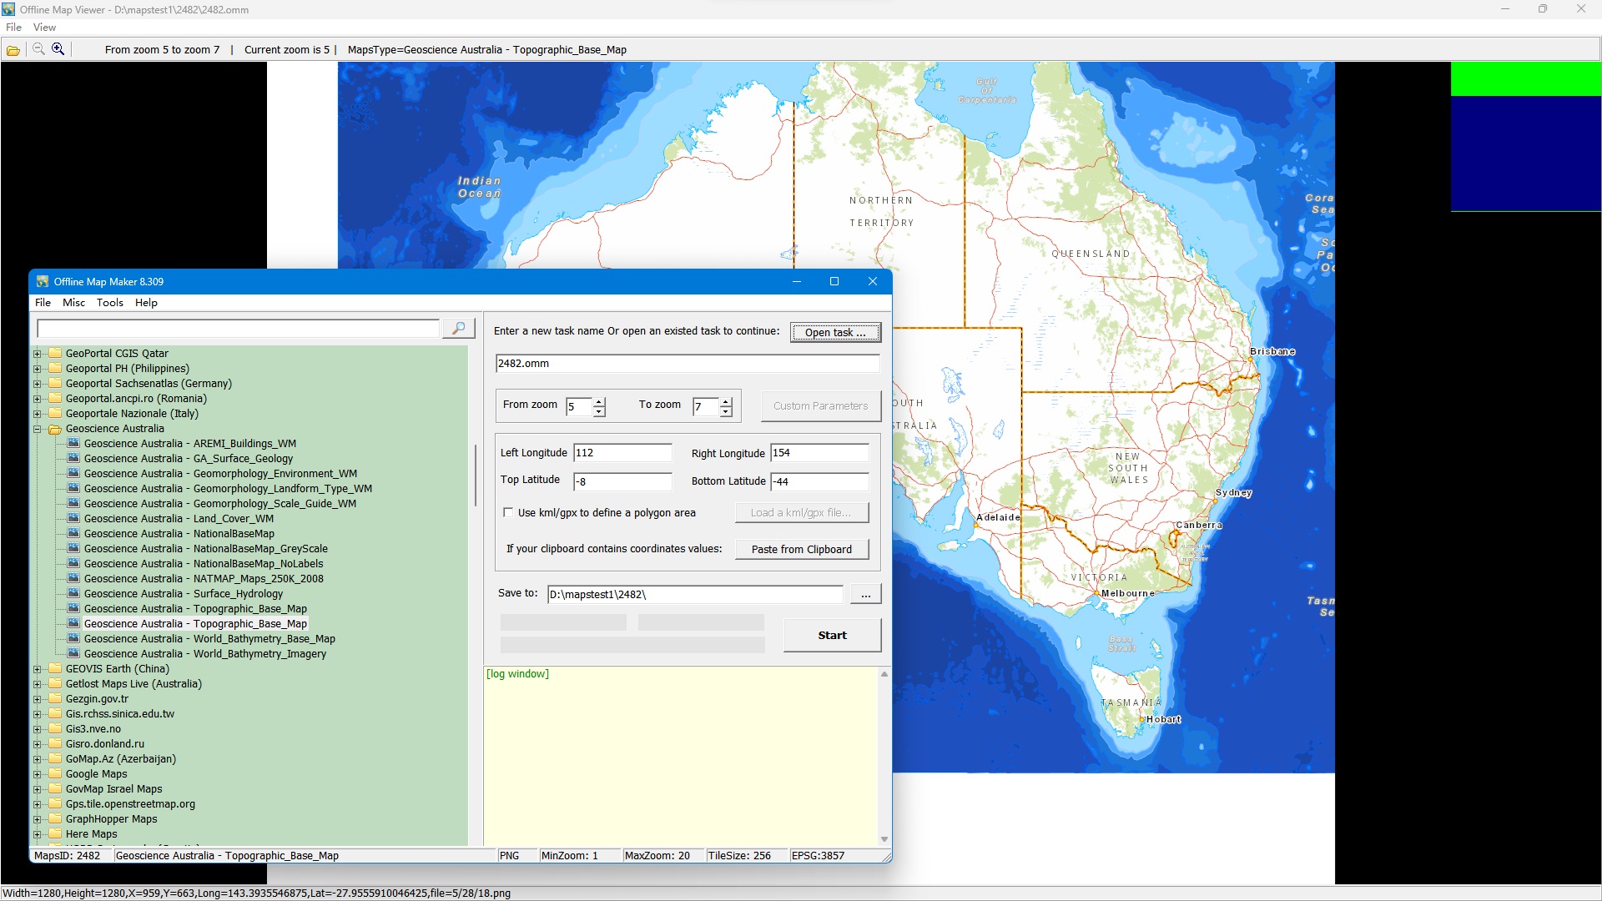1602x901 pixels.
Task: Open the Tools menu
Action: [109, 303]
